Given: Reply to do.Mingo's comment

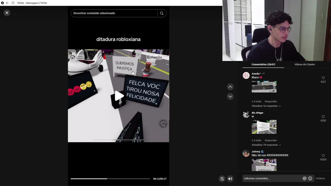Looking at the screenshot, I should (271, 140).
